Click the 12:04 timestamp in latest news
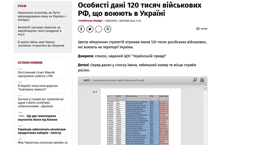The image size is (259, 145). [20, 126]
